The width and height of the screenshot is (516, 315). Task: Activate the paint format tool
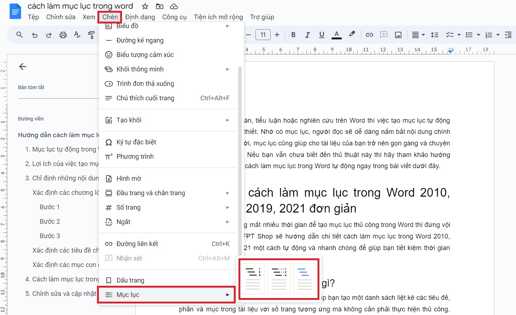(x=91, y=35)
